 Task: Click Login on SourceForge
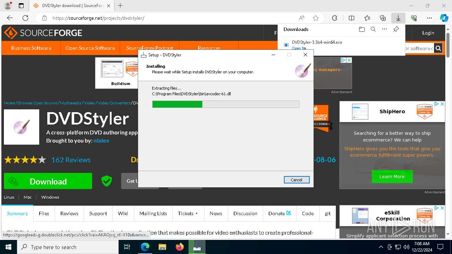coord(428,33)
